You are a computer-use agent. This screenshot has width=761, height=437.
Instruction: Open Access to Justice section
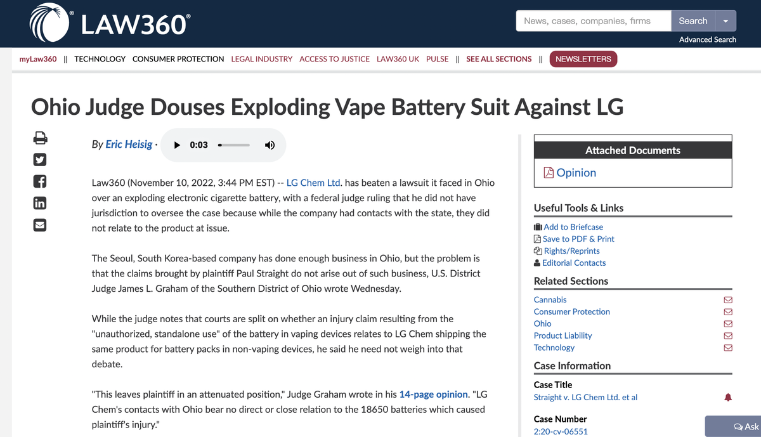334,59
